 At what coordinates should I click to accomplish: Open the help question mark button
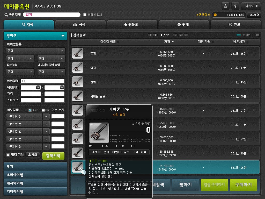235,6
